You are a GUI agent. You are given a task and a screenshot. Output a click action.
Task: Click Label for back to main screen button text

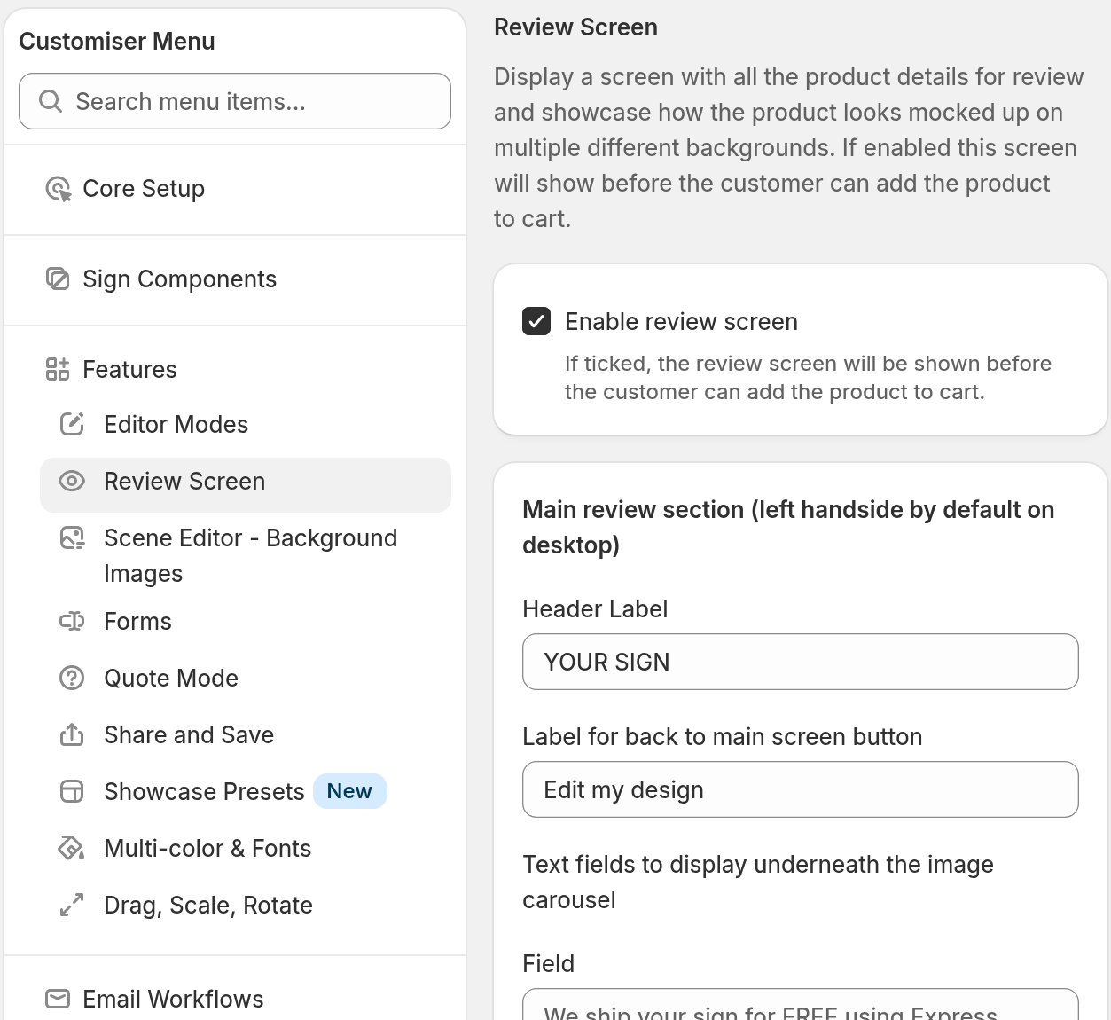722,736
